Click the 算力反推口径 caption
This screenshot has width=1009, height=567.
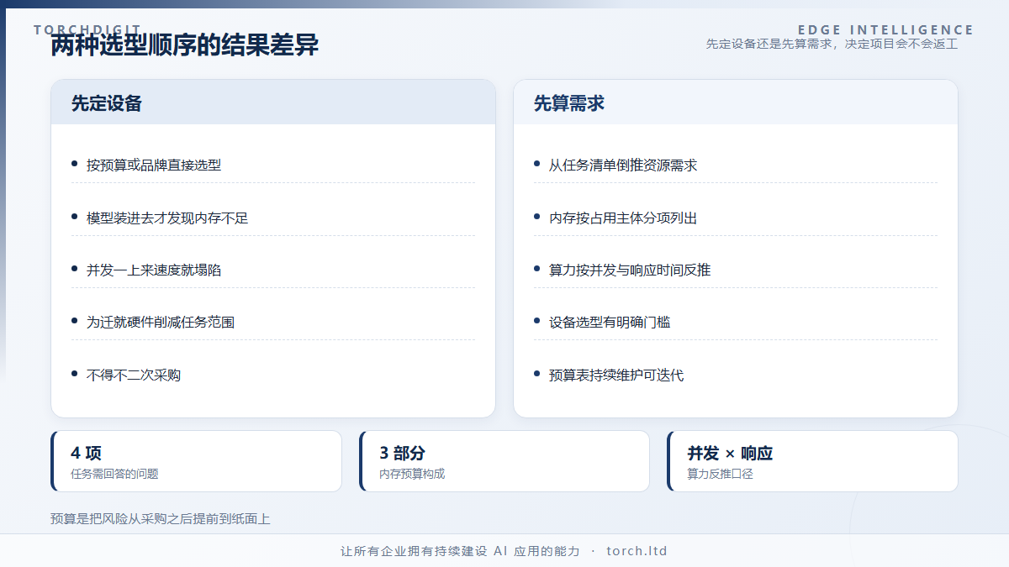[720, 474]
